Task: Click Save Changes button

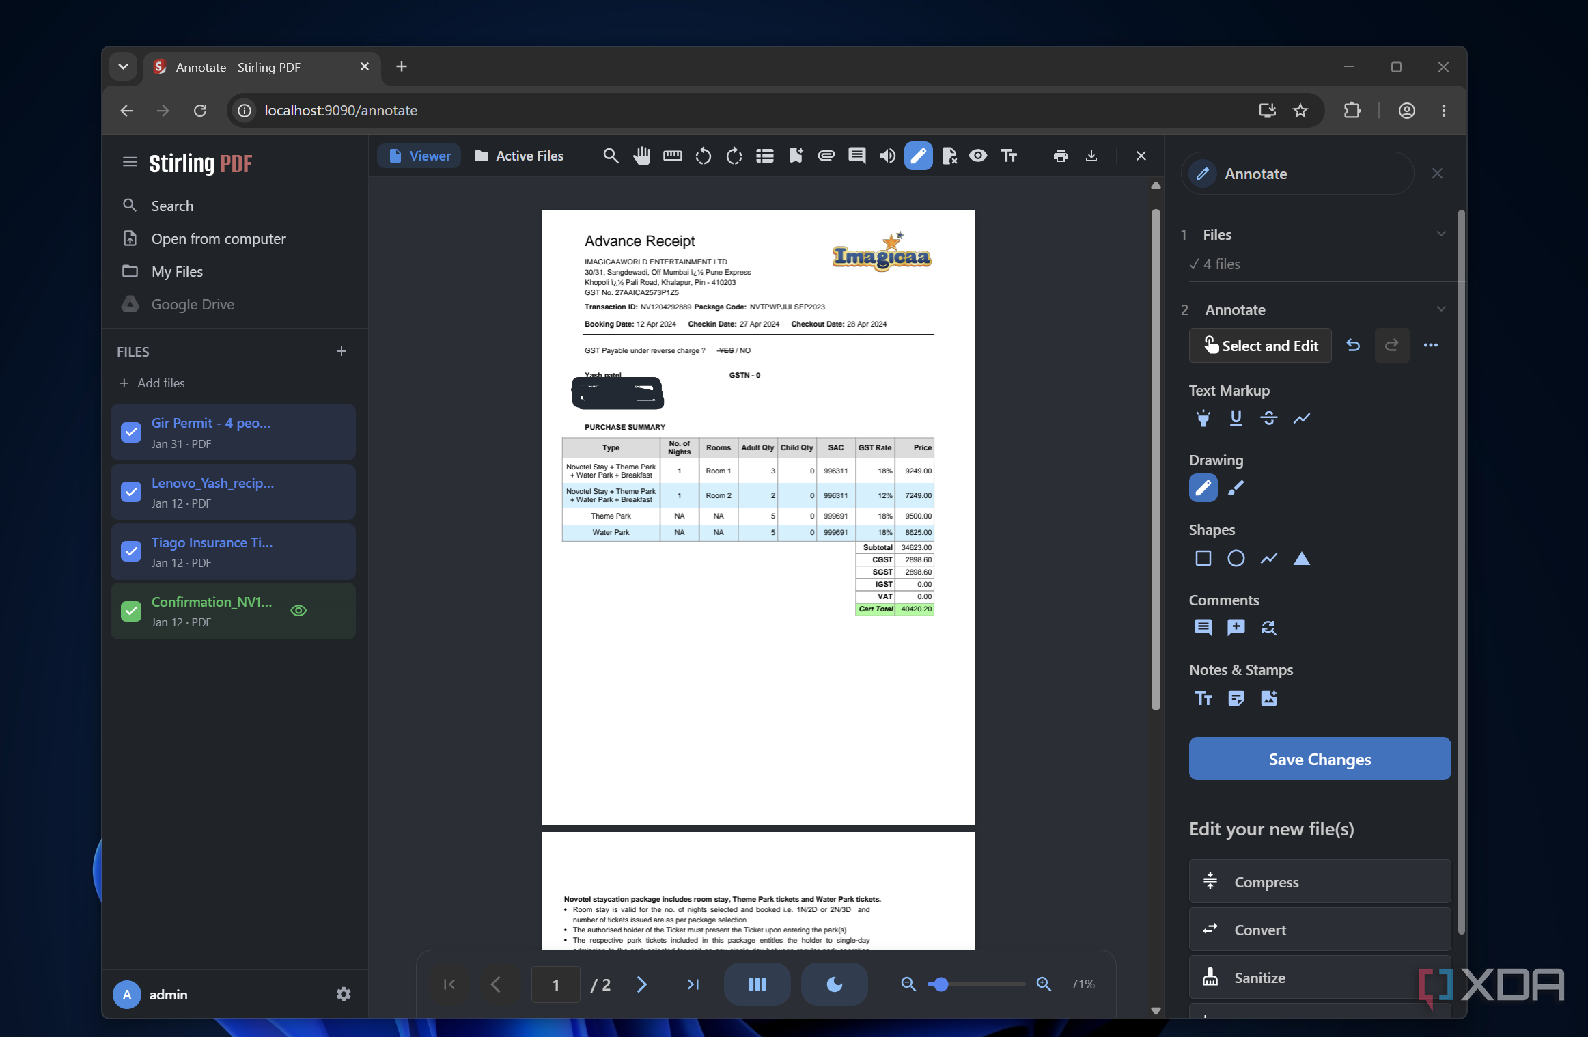Action: click(1320, 759)
